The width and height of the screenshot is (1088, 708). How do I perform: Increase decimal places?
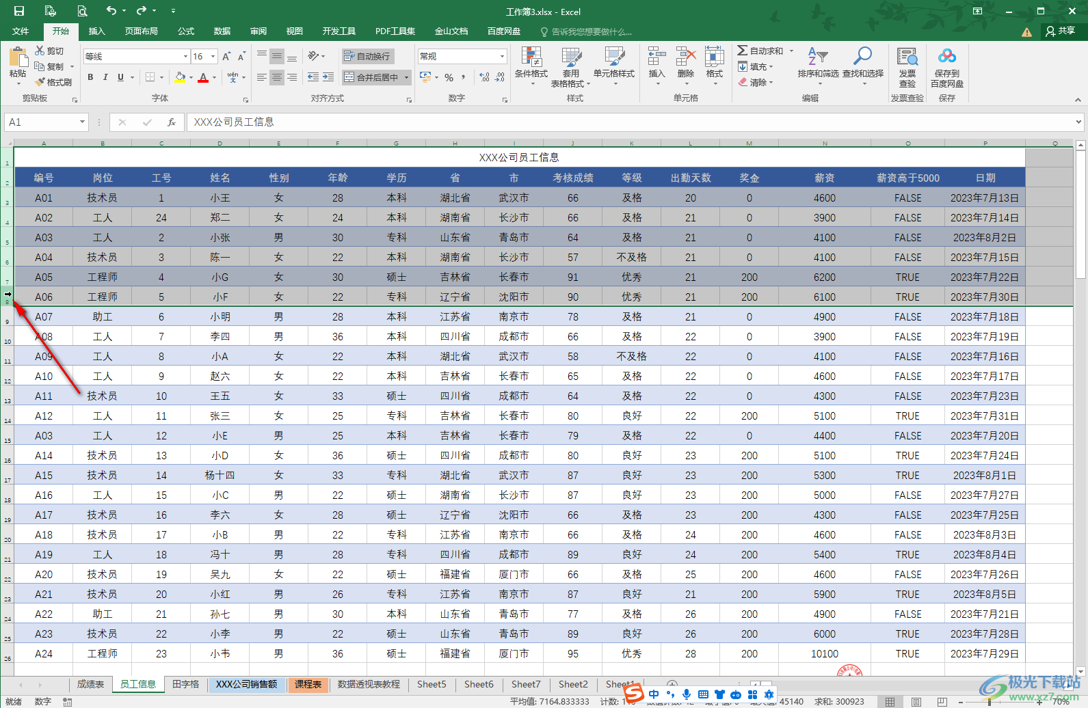485,77
